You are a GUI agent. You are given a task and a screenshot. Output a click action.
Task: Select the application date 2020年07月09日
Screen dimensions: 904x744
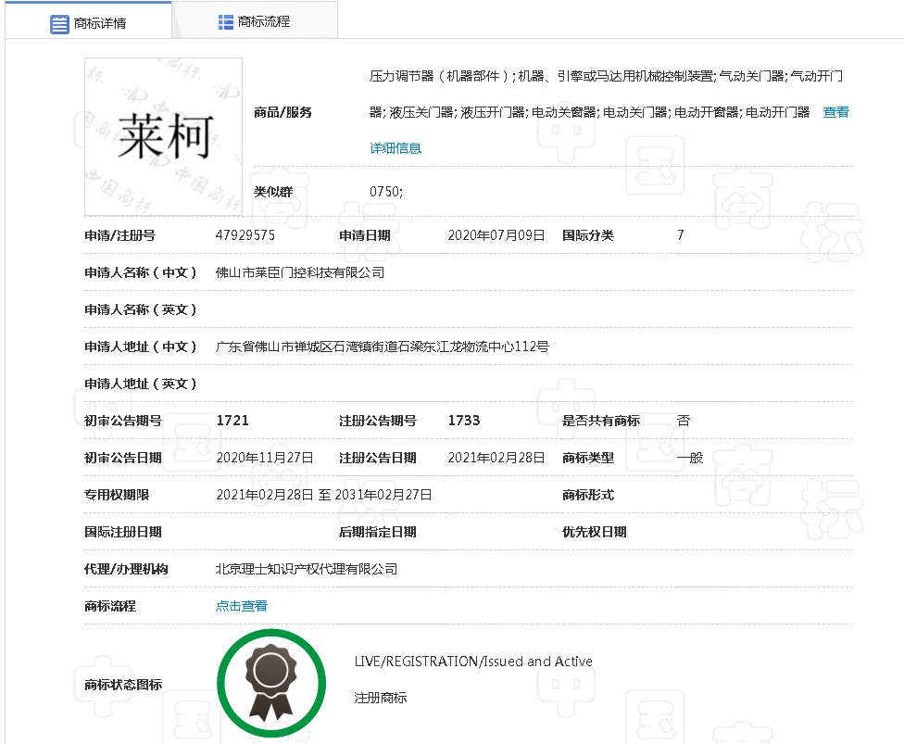pos(496,235)
